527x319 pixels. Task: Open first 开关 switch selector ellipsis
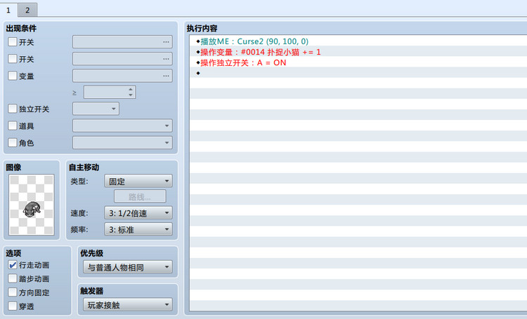click(x=166, y=42)
